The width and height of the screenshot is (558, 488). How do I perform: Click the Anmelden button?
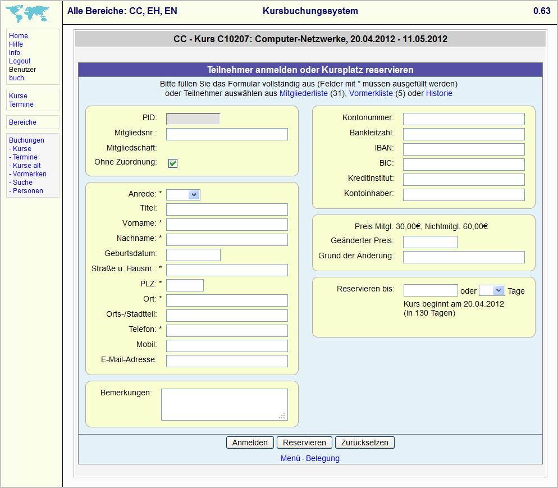pyautogui.click(x=250, y=443)
